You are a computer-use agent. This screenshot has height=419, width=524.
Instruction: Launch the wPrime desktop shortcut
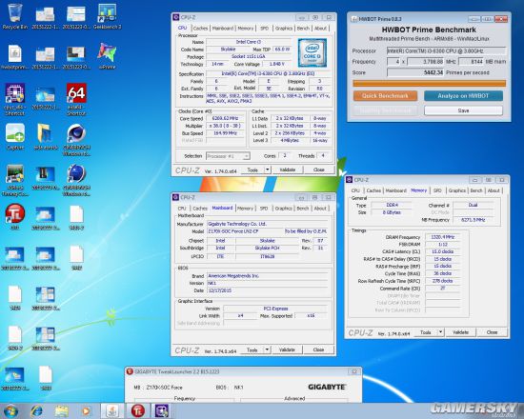[107, 56]
